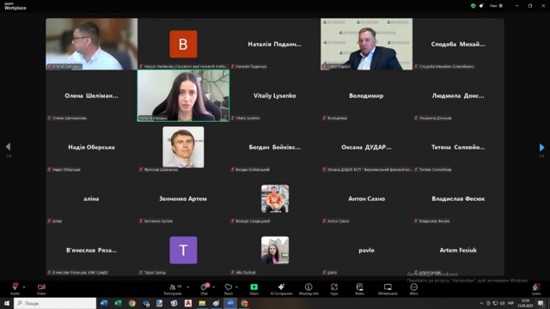Image resolution: width=550 pixels, height=309 pixels.
Task: Select the active speaker video tile
Action: [183, 95]
